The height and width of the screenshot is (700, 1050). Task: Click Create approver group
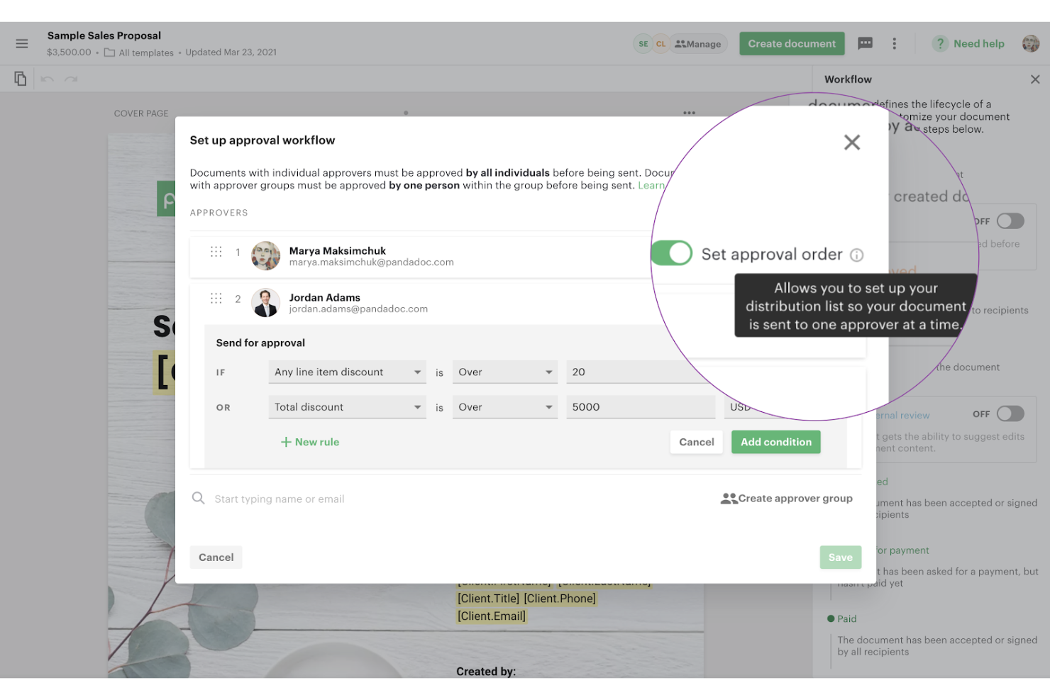click(787, 499)
